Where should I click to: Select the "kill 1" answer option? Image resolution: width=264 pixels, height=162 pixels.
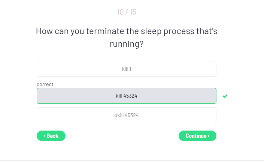coord(126,69)
